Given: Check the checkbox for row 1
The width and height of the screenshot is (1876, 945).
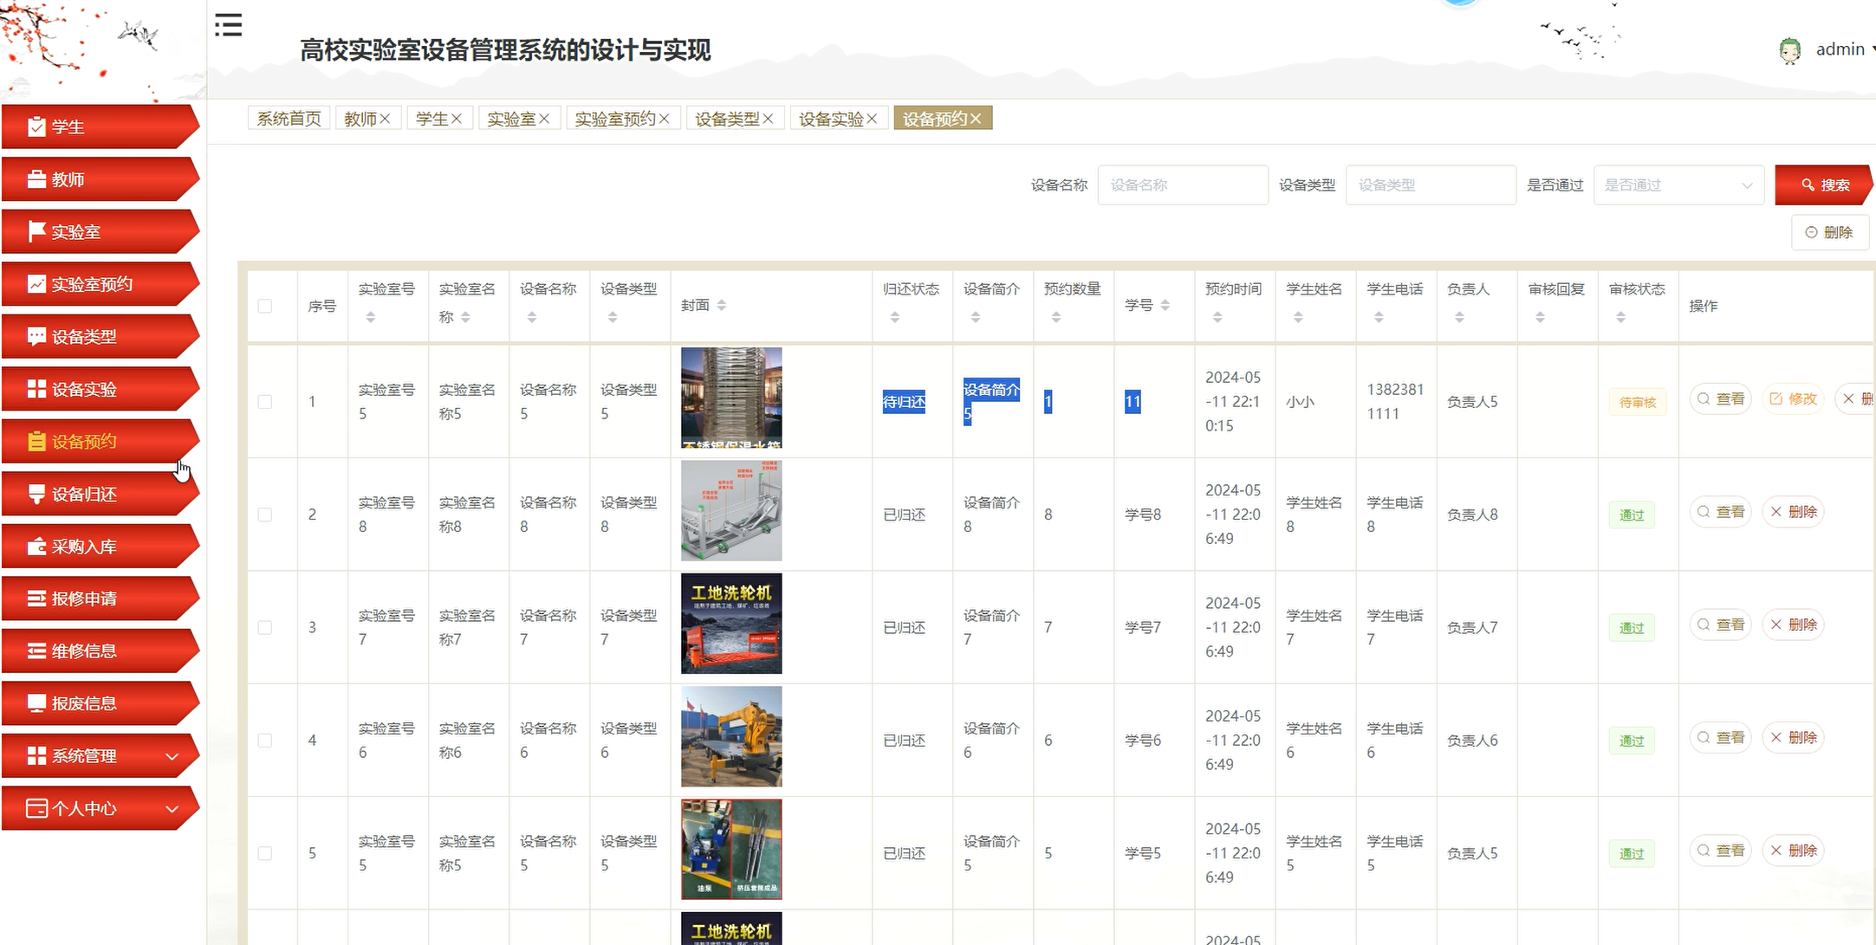Looking at the screenshot, I should click(x=265, y=402).
